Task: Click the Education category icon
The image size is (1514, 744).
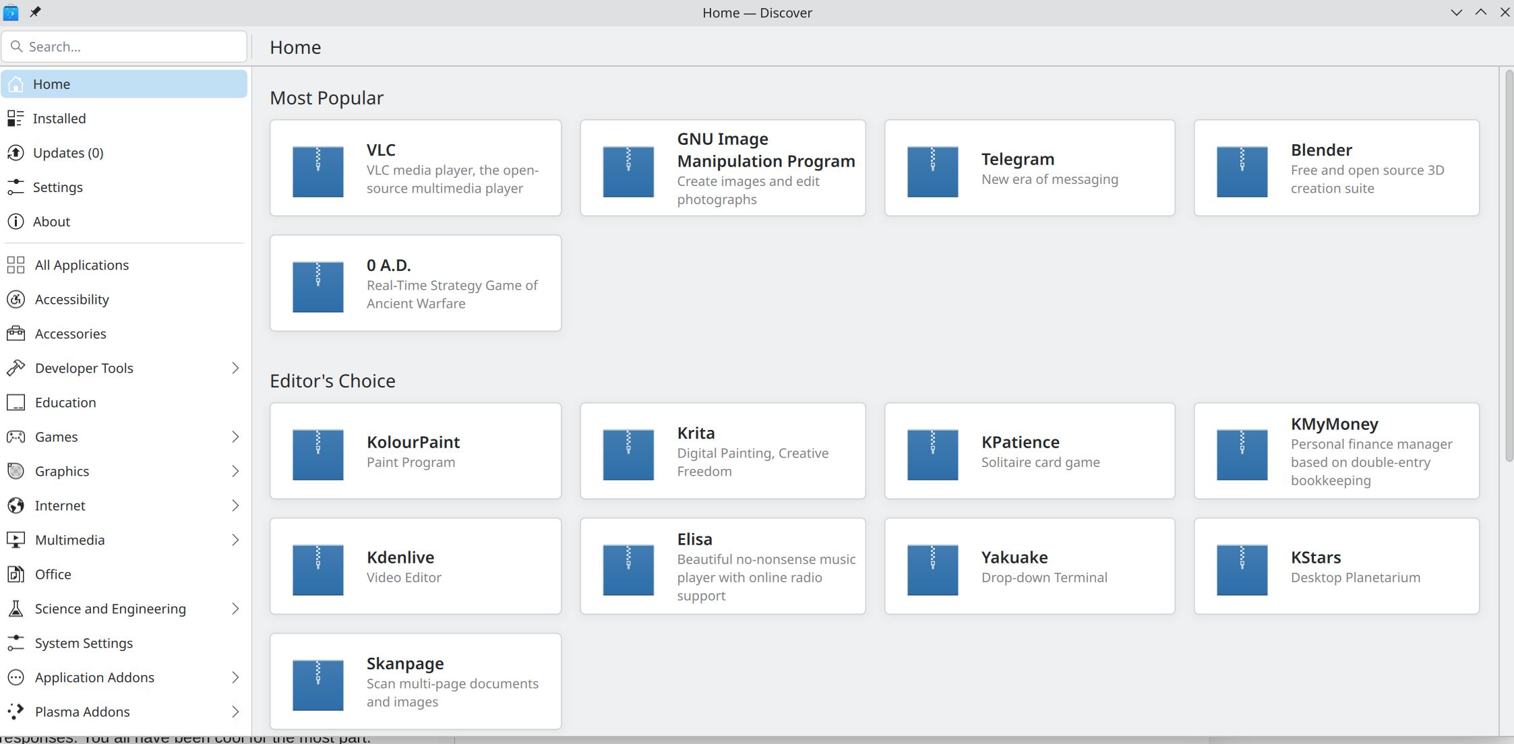Action: (x=16, y=402)
